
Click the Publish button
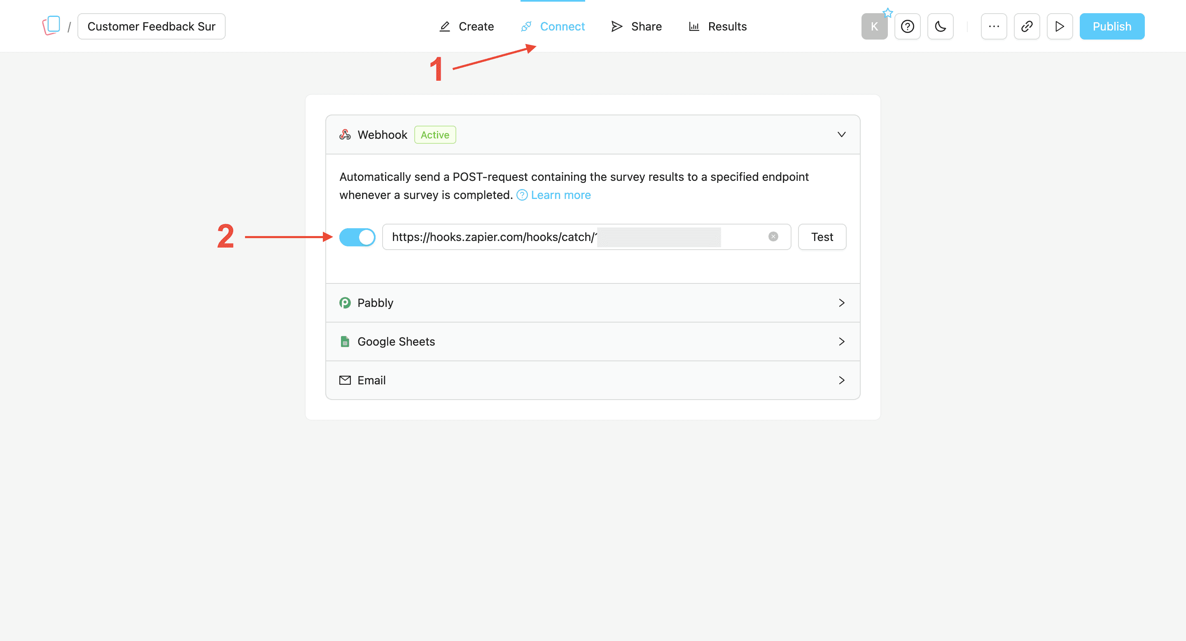[x=1112, y=26]
